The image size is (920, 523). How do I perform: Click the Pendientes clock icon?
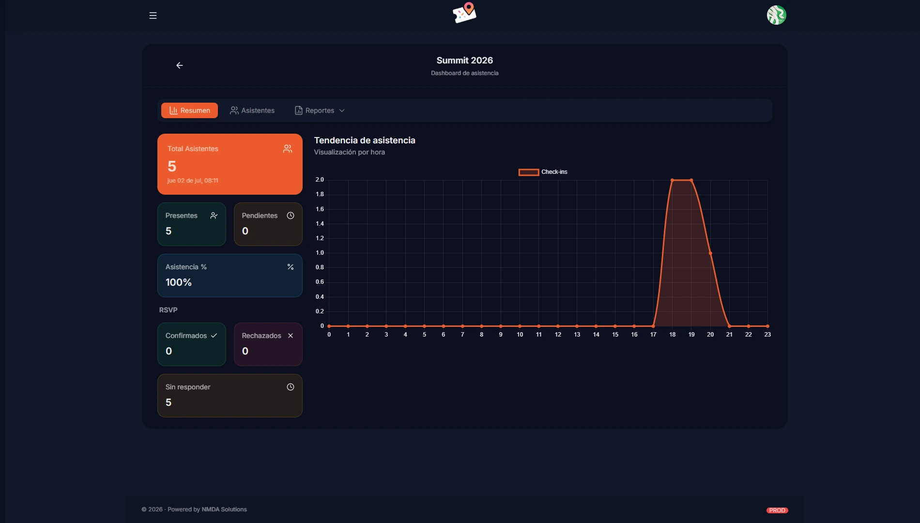click(291, 215)
